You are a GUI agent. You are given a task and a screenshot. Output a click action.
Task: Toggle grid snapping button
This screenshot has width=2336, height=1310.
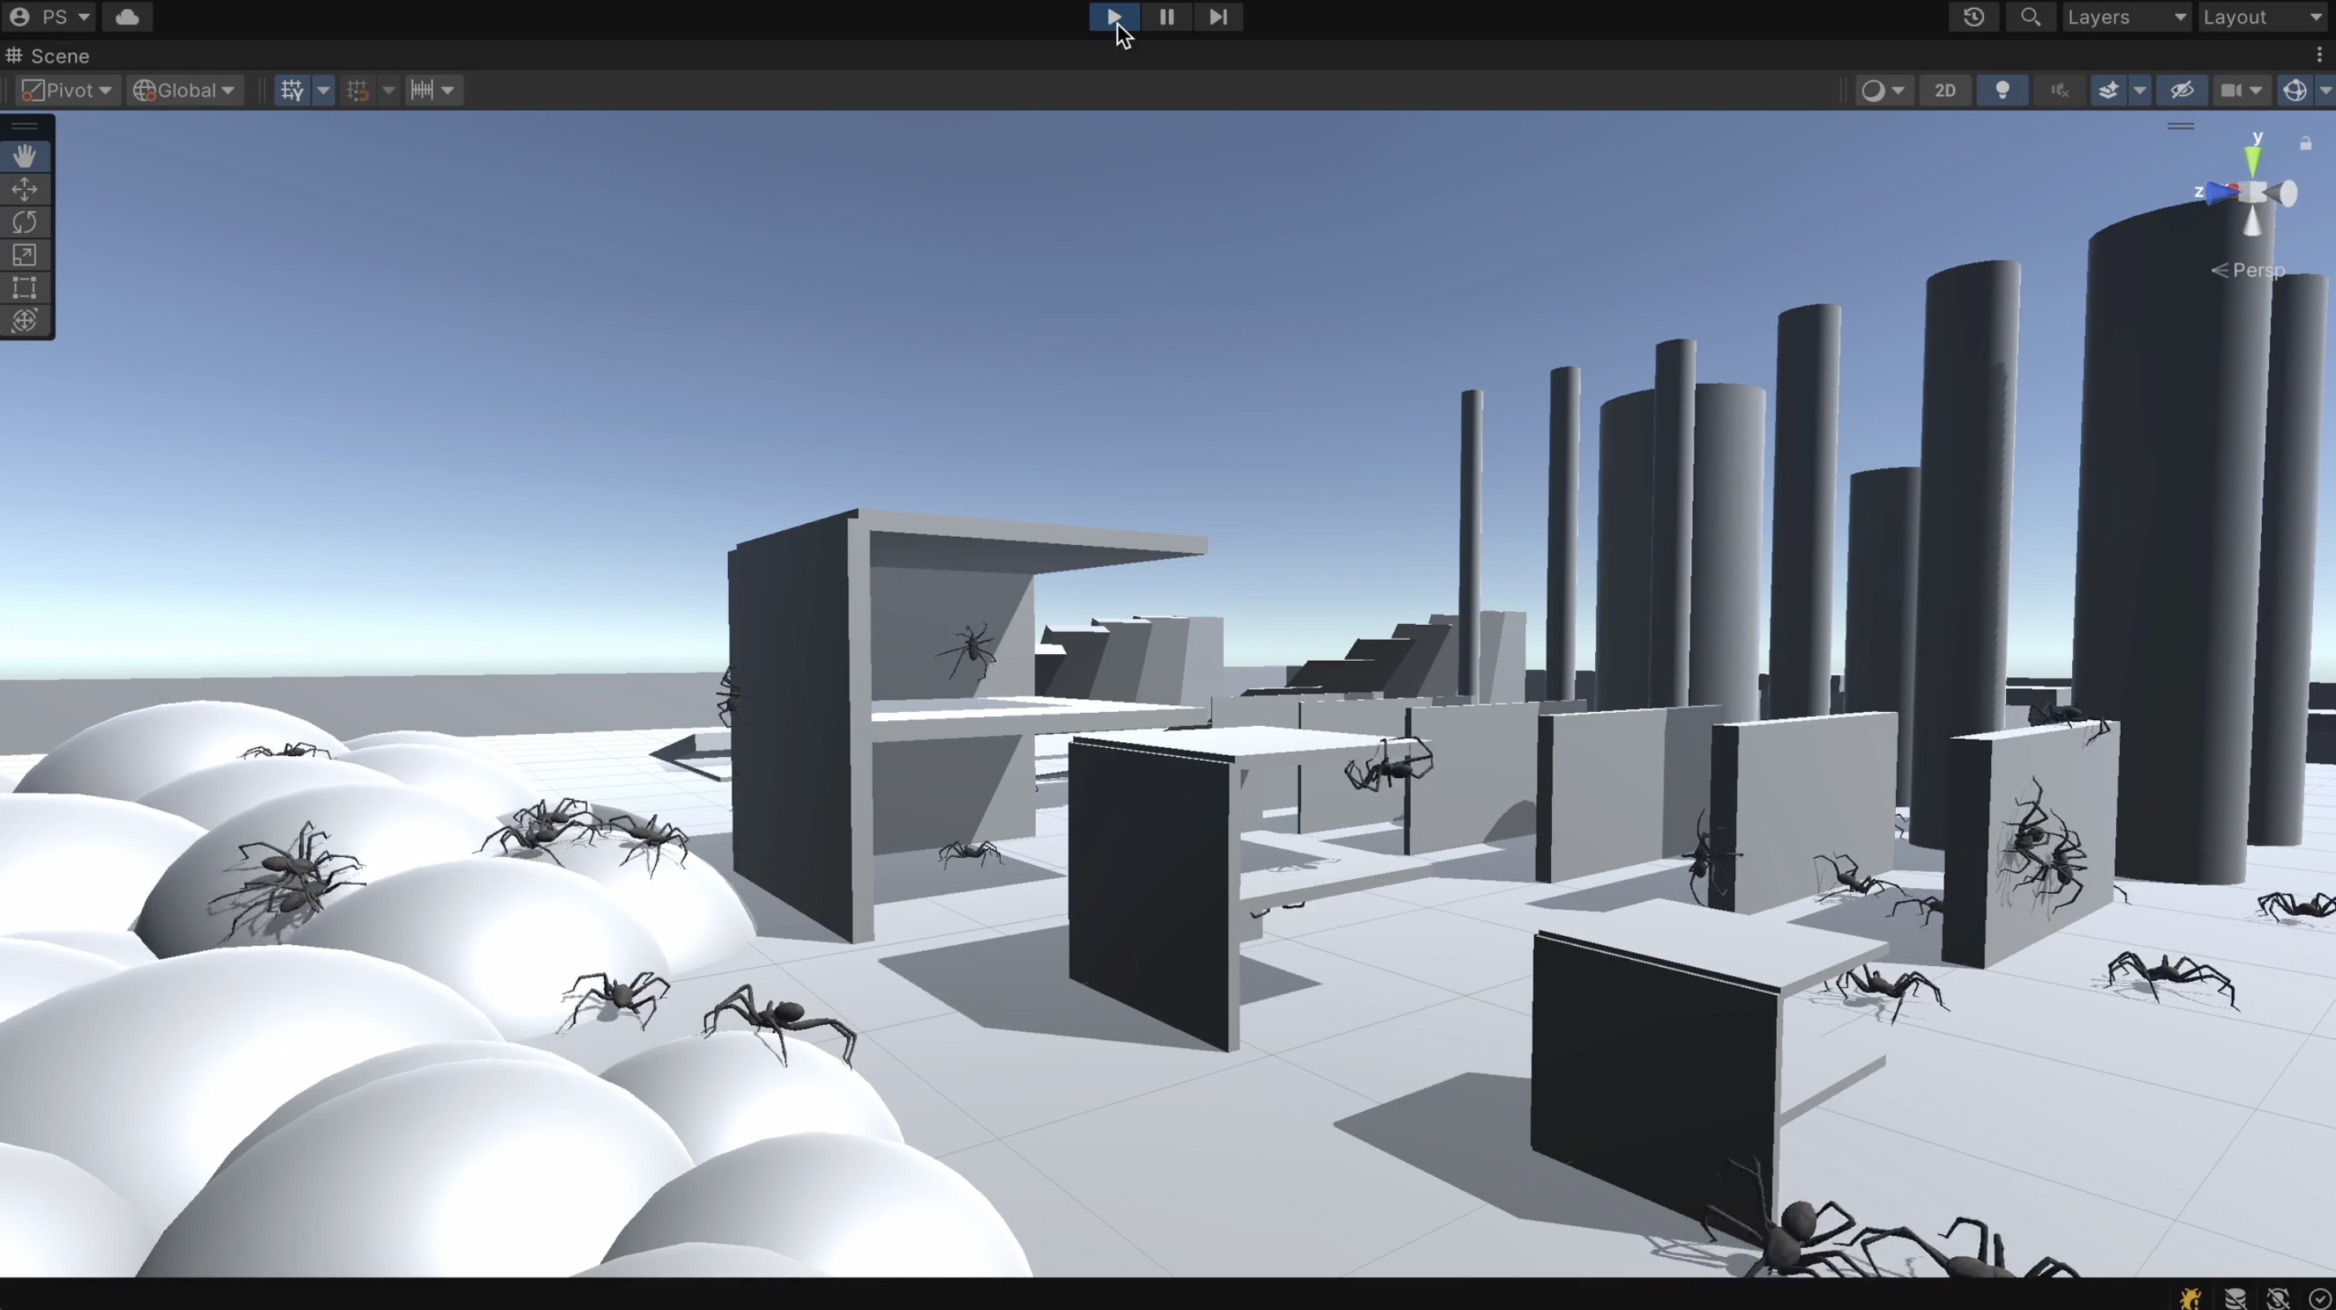pyautogui.click(x=357, y=90)
